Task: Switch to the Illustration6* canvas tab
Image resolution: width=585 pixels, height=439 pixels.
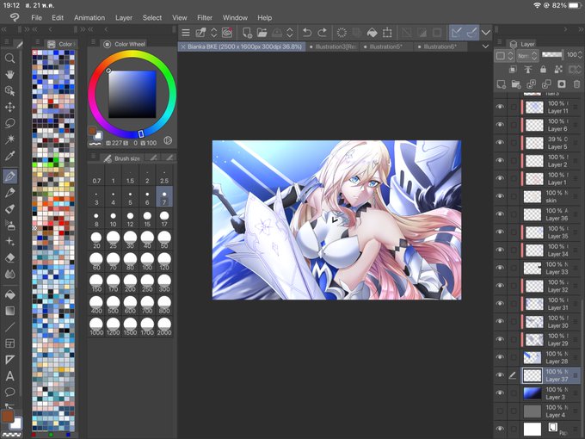Action: 440,46
